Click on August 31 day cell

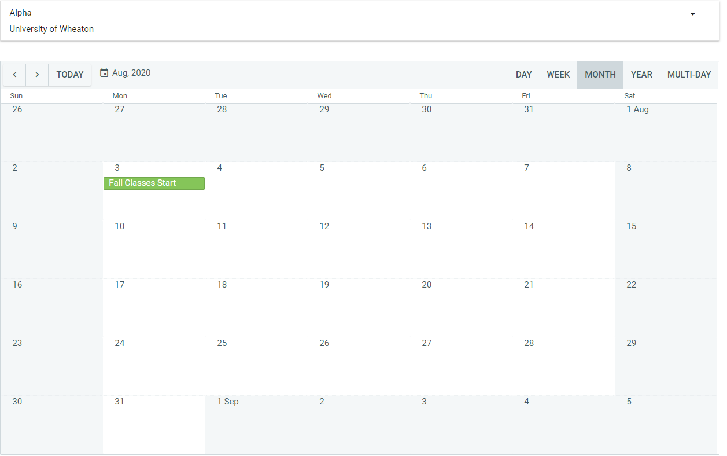[x=154, y=424]
